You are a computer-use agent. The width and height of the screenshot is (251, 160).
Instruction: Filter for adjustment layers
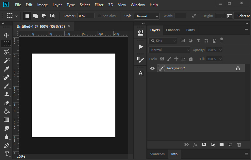point(191,40)
